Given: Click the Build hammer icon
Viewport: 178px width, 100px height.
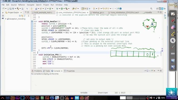Looking at the screenshot, I should point(18,9).
